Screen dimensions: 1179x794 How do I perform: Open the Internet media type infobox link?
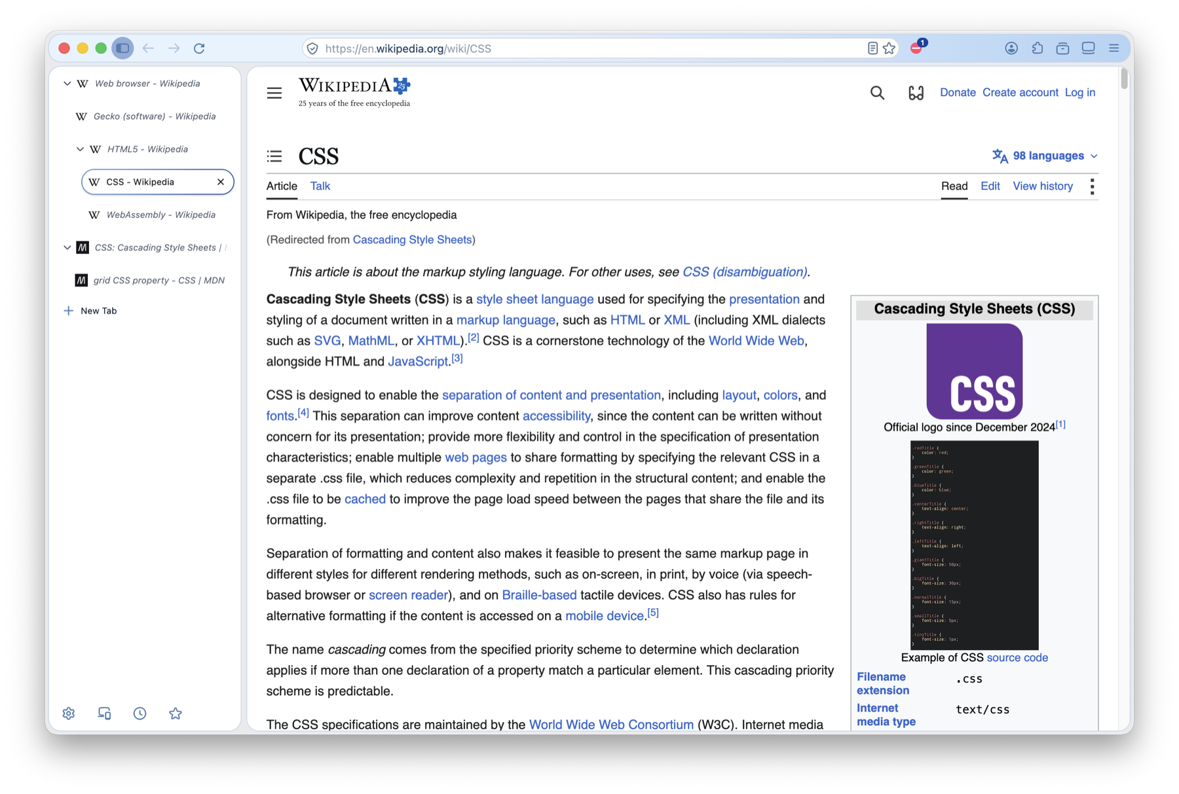886,715
